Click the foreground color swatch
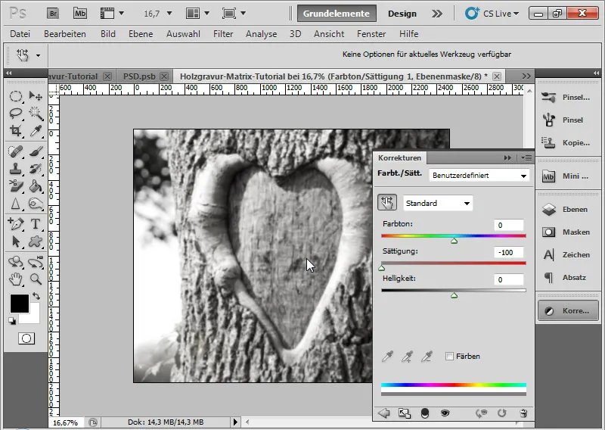The width and height of the screenshot is (605, 430). 20,304
